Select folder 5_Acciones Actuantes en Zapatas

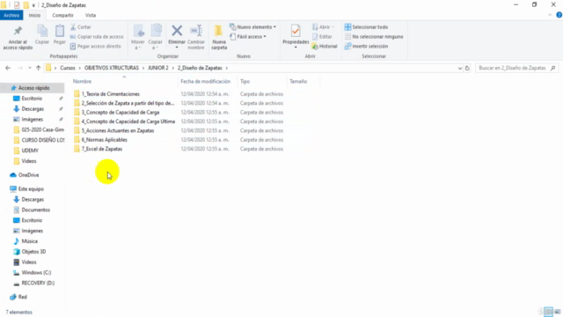(x=114, y=131)
